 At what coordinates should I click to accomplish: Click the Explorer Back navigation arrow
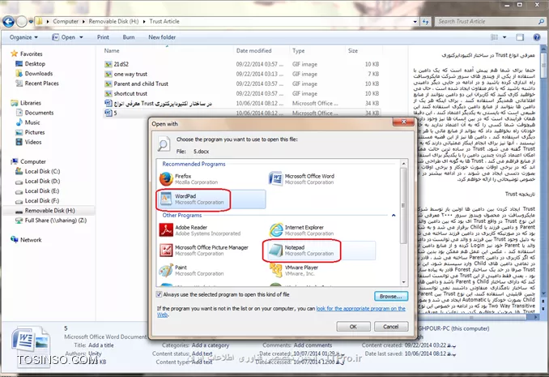click(x=8, y=22)
